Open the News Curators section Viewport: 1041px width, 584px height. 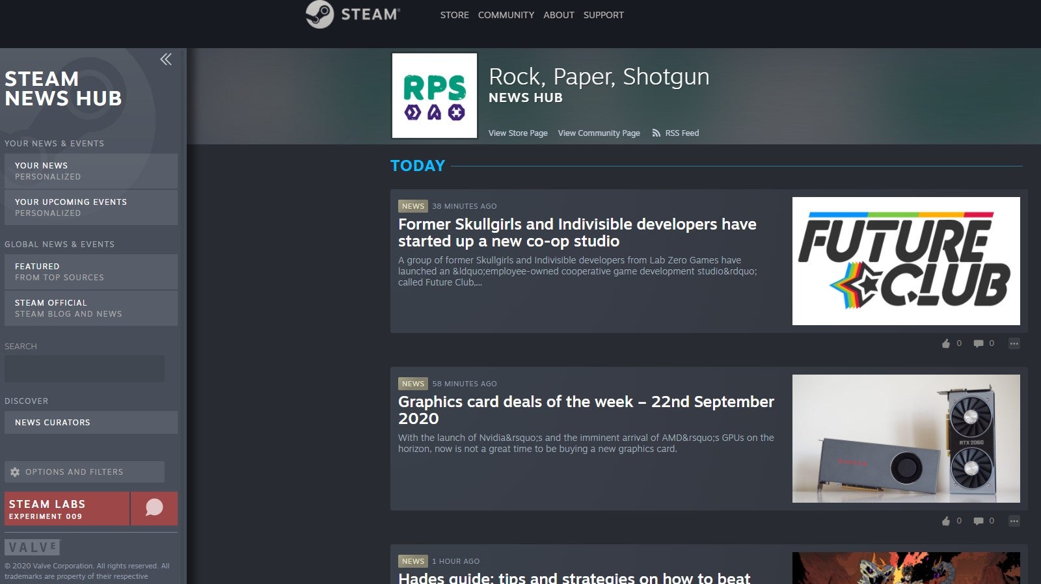pyautogui.click(x=90, y=423)
